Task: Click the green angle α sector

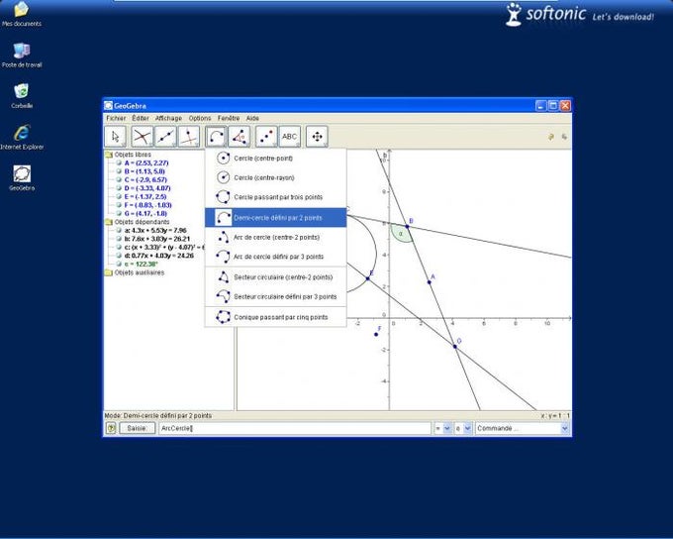Action: pyautogui.click(x=399, y=234)
